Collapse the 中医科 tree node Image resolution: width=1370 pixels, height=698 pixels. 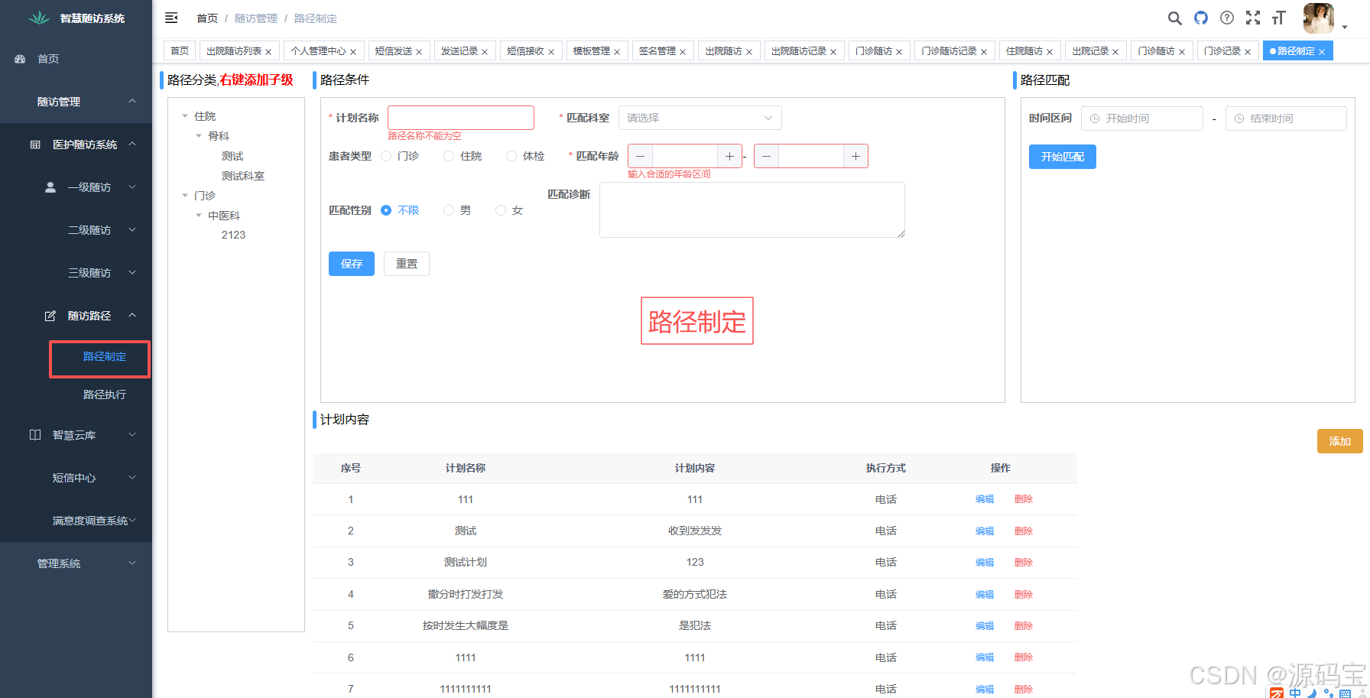point(199,216)
